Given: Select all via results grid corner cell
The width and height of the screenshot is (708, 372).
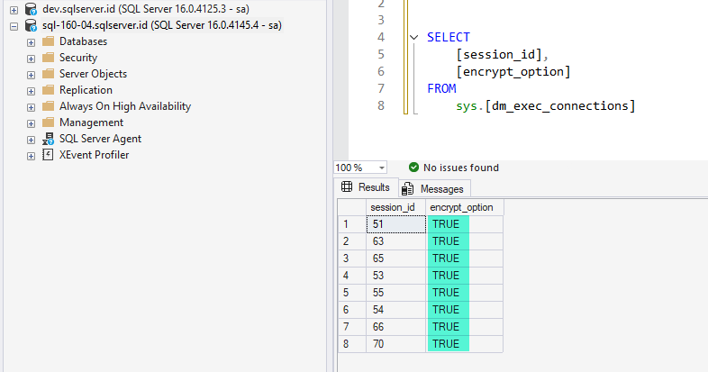Looking at the screenshot, I should (352, 208).
